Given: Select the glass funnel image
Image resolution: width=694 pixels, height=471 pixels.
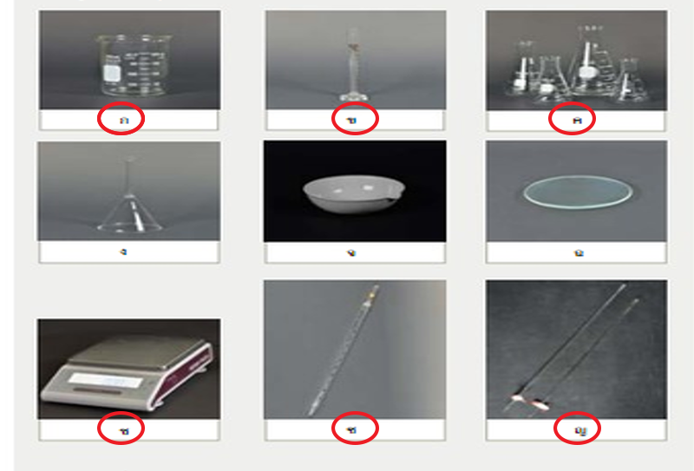Looking at the screenshot, I should [x=128, y=191].
